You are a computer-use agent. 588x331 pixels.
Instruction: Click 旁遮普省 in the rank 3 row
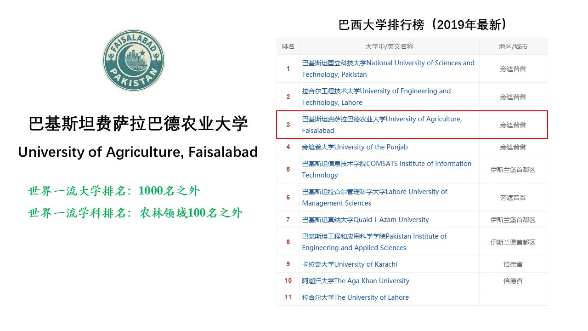(513, 125)
